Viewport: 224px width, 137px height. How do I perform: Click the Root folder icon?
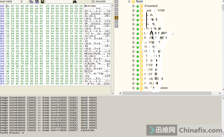coord(133,1)
